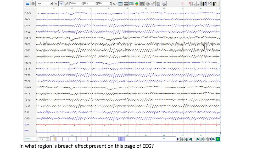
Task: Select the Cz-Pz channel label
Action: (x=27, y=118)
